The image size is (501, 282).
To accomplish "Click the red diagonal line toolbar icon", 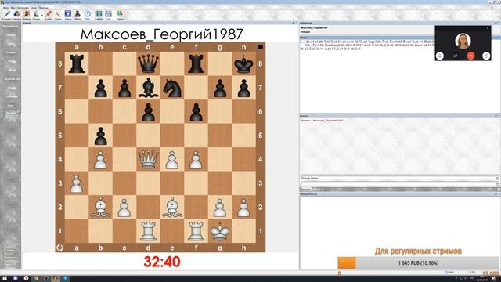I will [58, 14].
